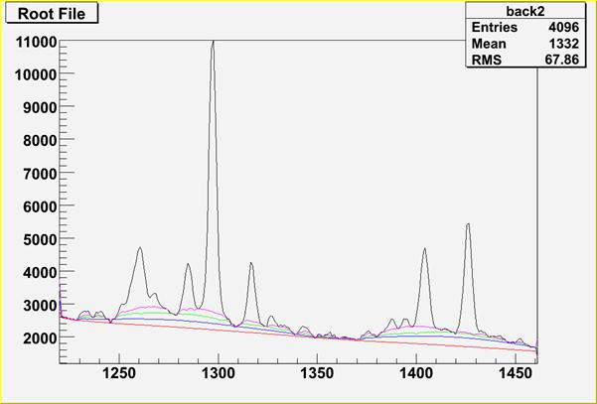Click the peak top near x=1404
The height and width of the screenshot is (404, 597).
click(424, 249)
